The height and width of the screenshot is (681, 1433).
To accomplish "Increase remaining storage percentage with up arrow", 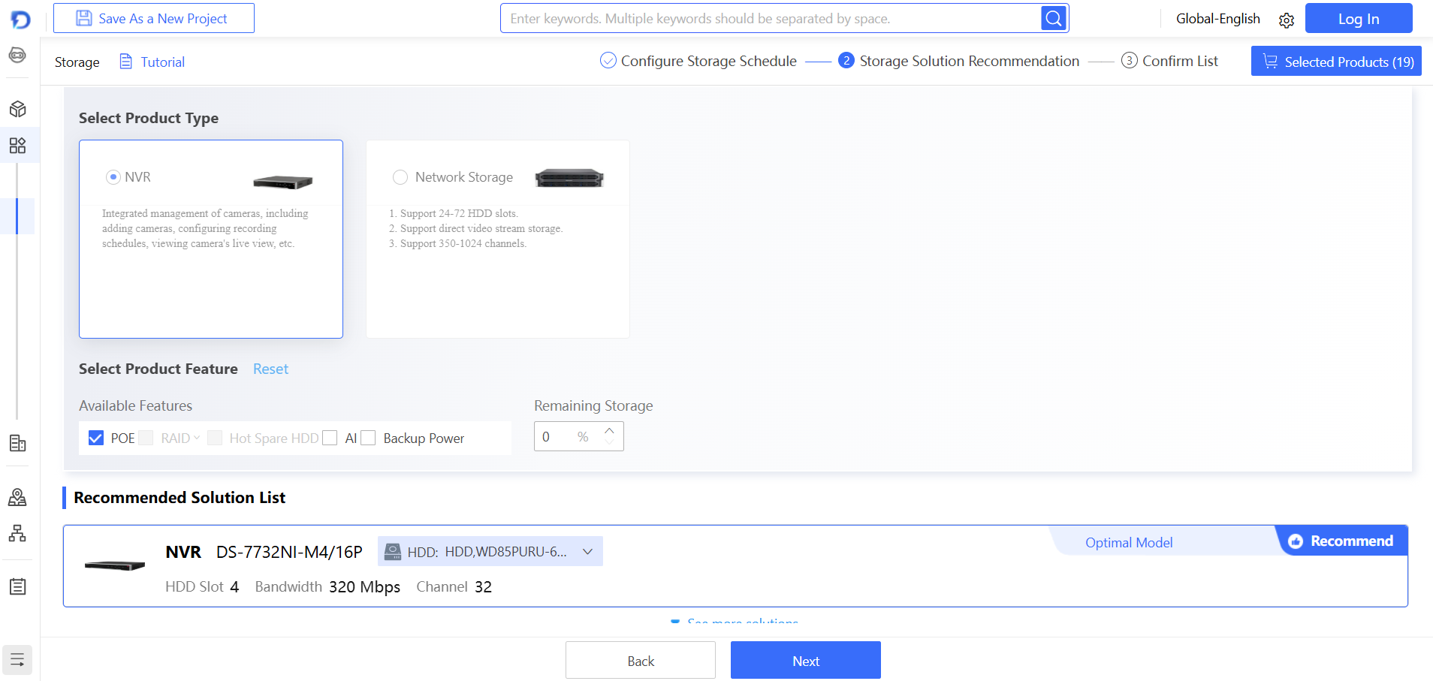I will click(x=609, y=430).
